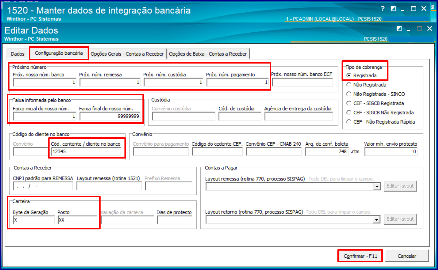Click the Layout remessa (rotina 1521) field
The image size is (438, 270).
(109, 186)
